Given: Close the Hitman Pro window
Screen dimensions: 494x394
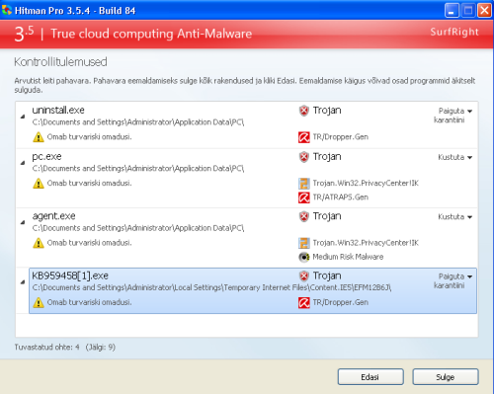Looking at the screenshot, I should click(x=484, y=11).
